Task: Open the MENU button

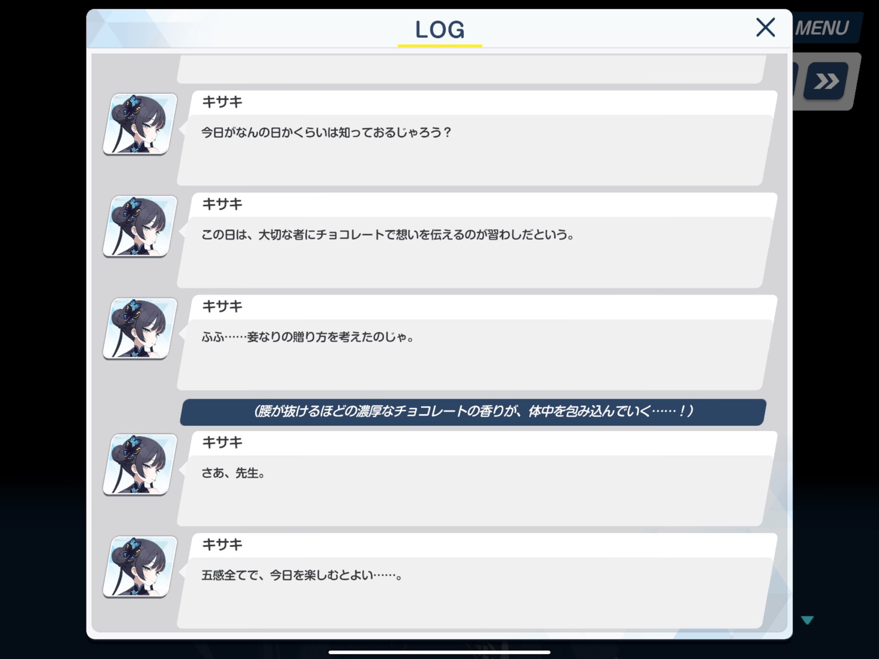Action: (824, 28)
